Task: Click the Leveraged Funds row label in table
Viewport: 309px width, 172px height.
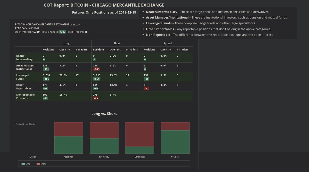Action: pyautogui.click(x=23, y=77)
